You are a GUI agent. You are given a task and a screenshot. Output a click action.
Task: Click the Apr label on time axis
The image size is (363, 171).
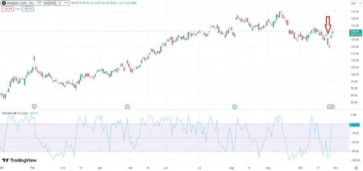100,168
